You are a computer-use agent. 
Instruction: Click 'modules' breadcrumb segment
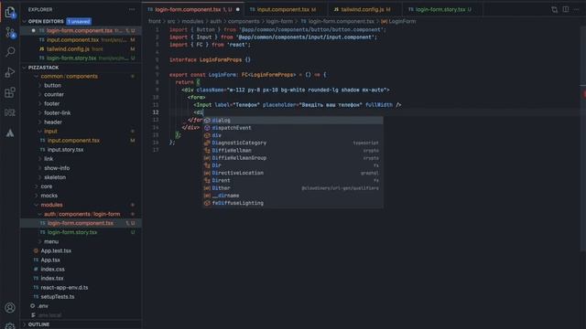pyautogui.click(x=192, y=21)
